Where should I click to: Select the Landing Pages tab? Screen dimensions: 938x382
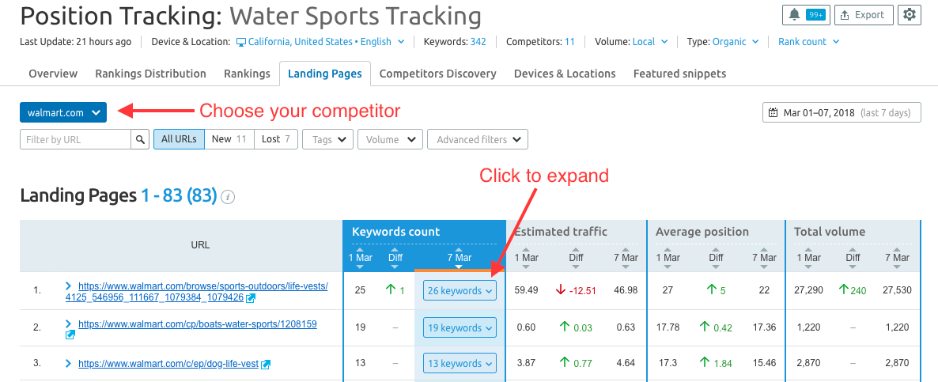pos(325,74)
